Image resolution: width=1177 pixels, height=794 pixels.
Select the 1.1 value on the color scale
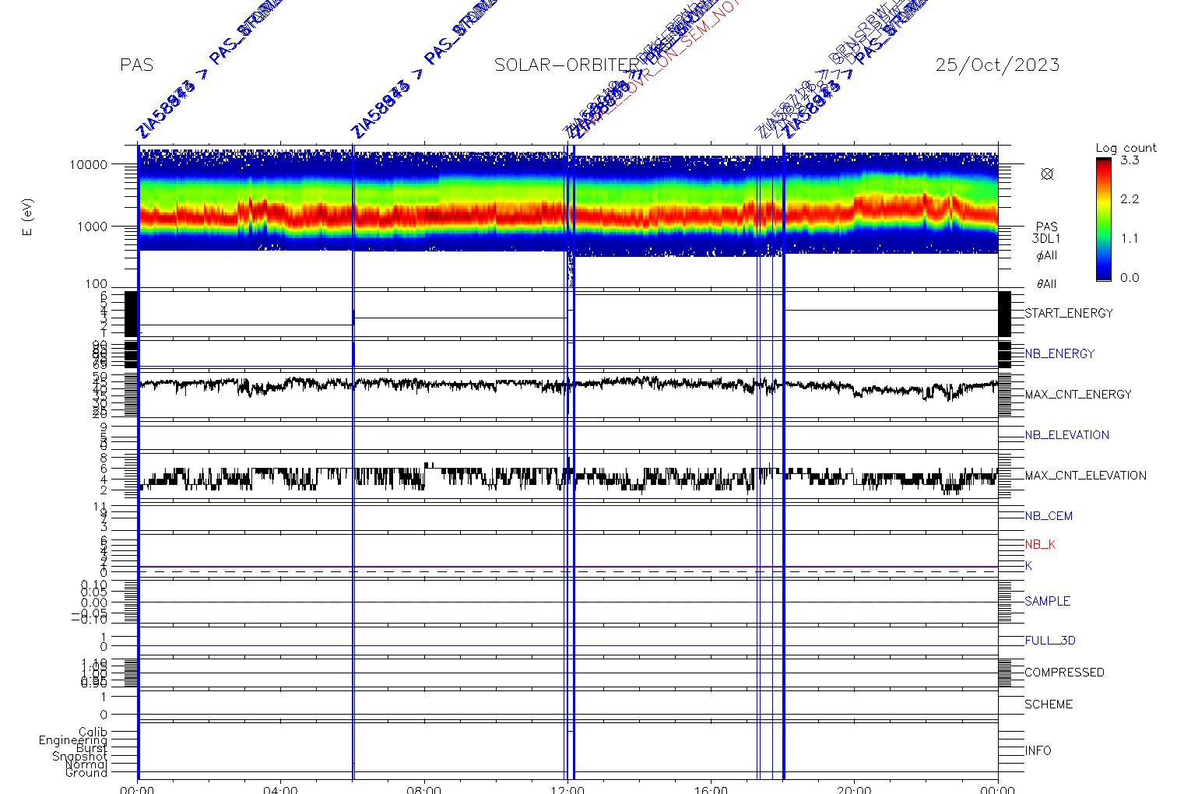pyautogui.click(x=1130, y=238)
